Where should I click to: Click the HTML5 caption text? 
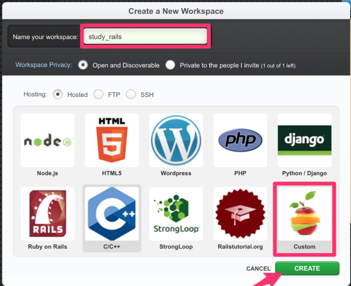coord(112,173)
